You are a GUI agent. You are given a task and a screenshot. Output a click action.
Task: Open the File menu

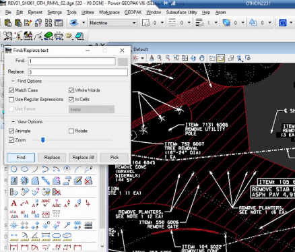click(x=8, y=12)
